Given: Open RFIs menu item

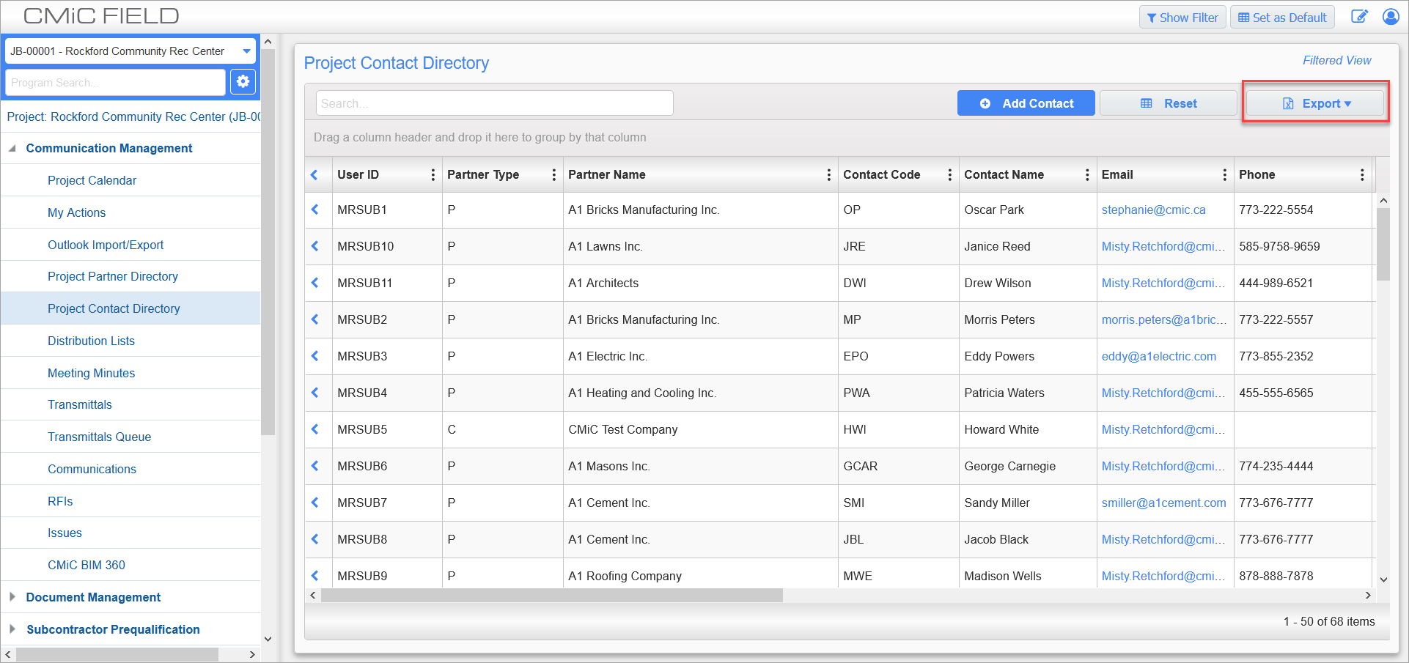Looking at the screenshot, I should coord(60,501).
